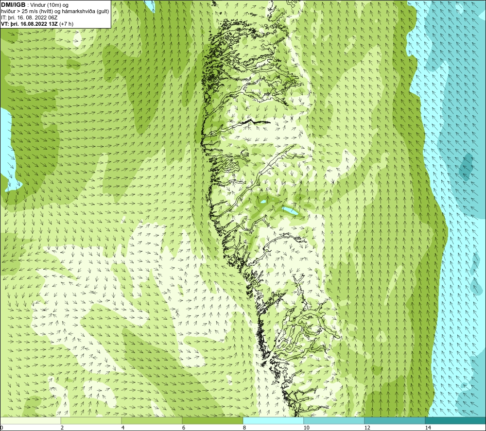Click the legend color segment between 6 and 8
The image size is (486, 431).
[x=213, y=421]
